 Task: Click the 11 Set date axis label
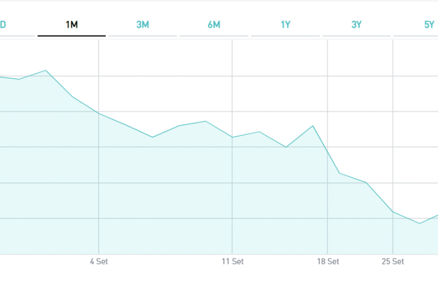[232, 262]
